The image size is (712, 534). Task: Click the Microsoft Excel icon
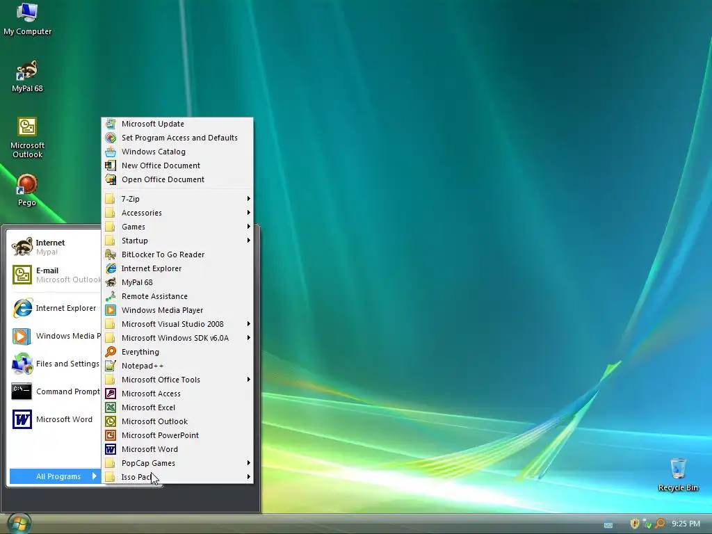pyautogui.click(x=111, y=407)
